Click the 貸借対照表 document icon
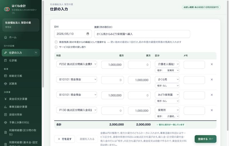Image resolution: width=229 pixels, height=146 pixels. click(5, 115)
